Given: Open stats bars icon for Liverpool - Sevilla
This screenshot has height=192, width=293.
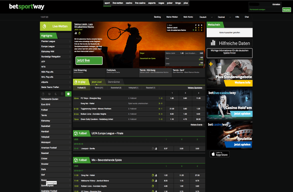Looking at the screenshot, I should pyautogui.click(x=156, y=149).
